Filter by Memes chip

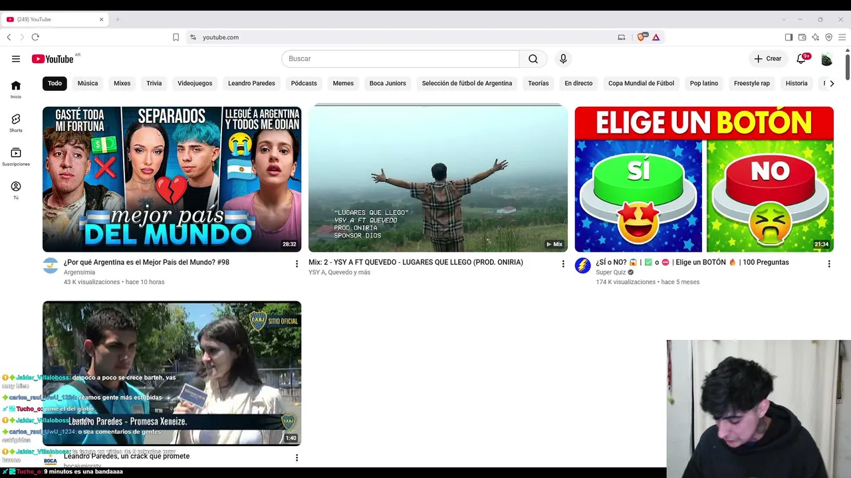click(343, 84)
